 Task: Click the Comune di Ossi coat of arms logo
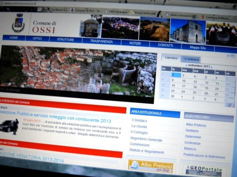[x=18, y=23]
